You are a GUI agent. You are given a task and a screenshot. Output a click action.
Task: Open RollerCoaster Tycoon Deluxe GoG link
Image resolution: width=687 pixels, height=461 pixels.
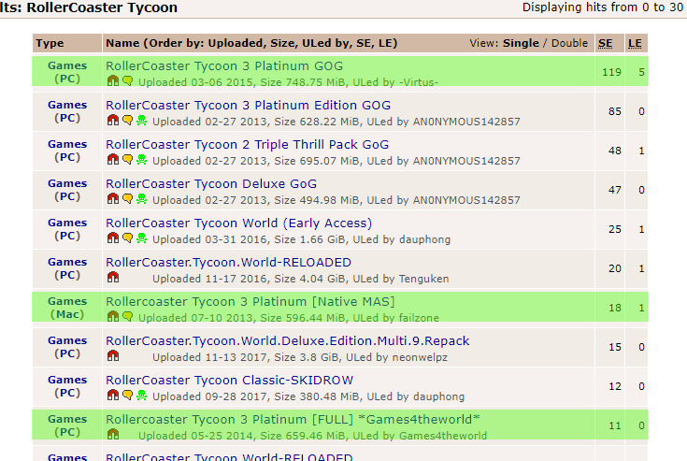point(211,184)
